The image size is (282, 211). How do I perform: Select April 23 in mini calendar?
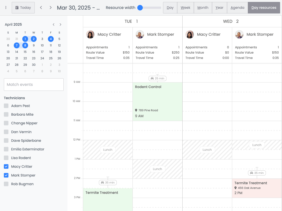(34, 58)
